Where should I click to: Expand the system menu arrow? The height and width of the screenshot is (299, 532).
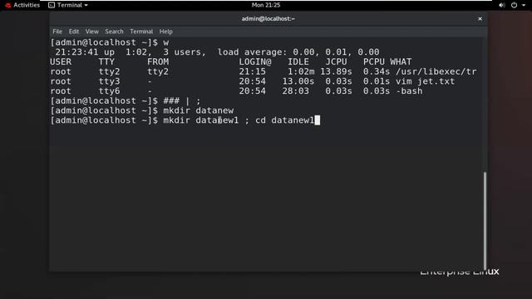pyautogui.click(x=524, y=5)
